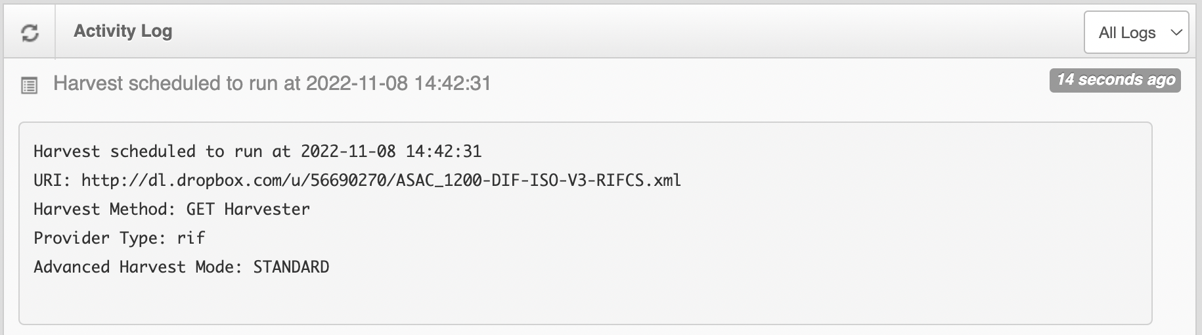Click the "Provider Type:" label
1202x335 pixels.
100,238
